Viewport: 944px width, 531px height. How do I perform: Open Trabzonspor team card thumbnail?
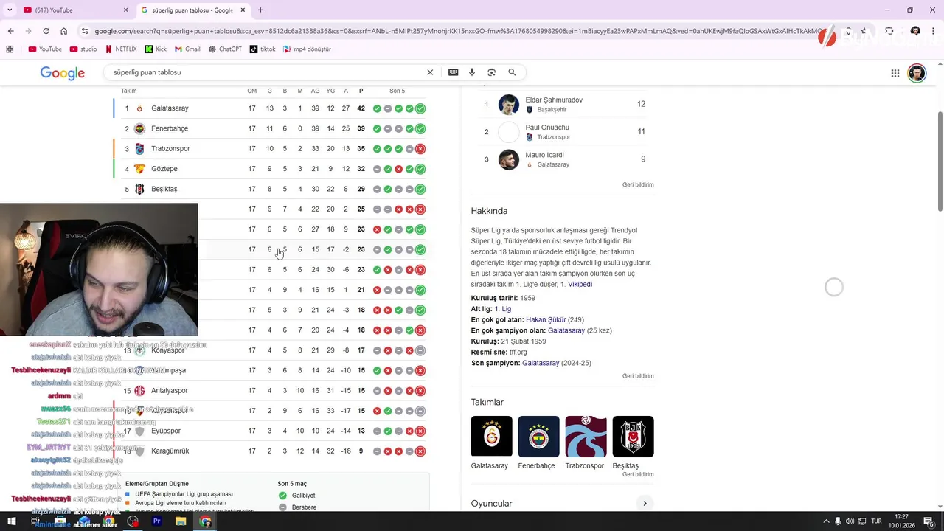(586, 442)
